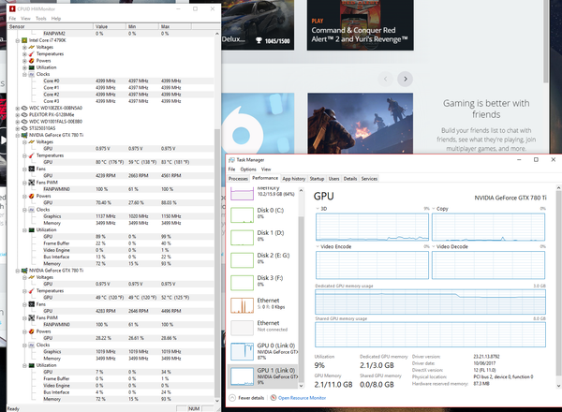
Task: Switch to Startup tab in Task Manager
Action: 317,179
